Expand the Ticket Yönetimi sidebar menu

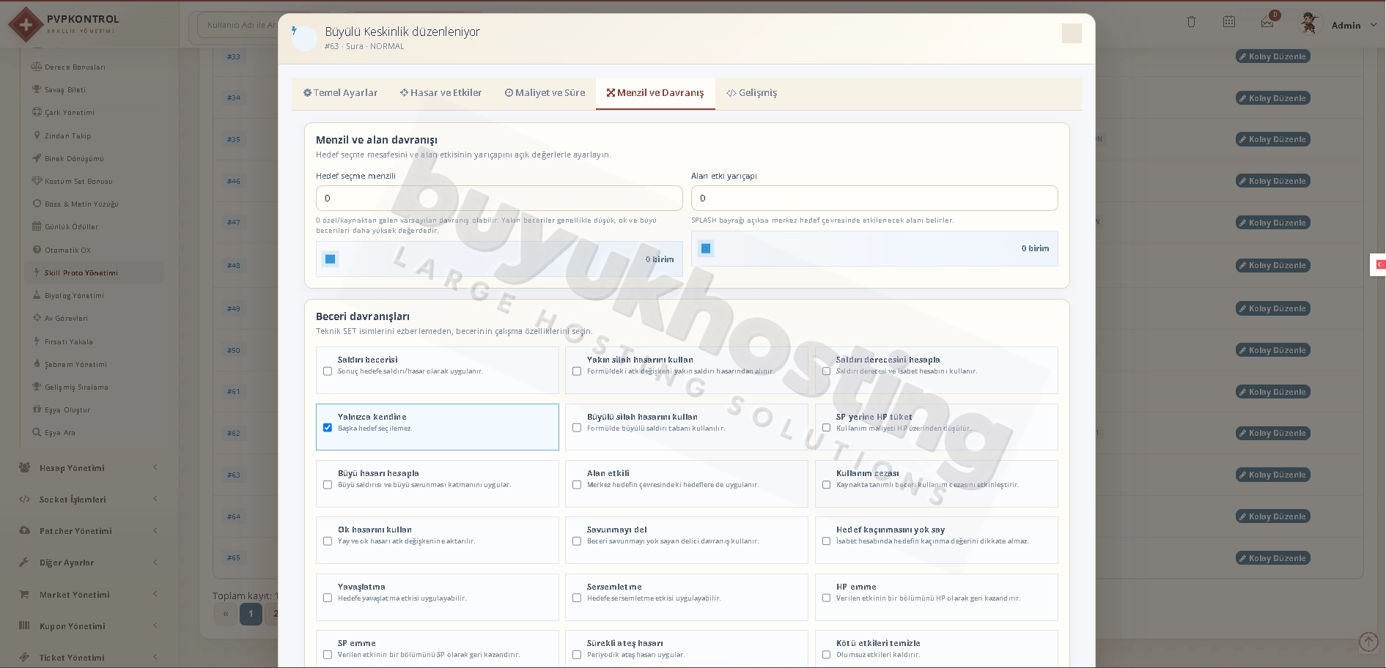(88, 658)
